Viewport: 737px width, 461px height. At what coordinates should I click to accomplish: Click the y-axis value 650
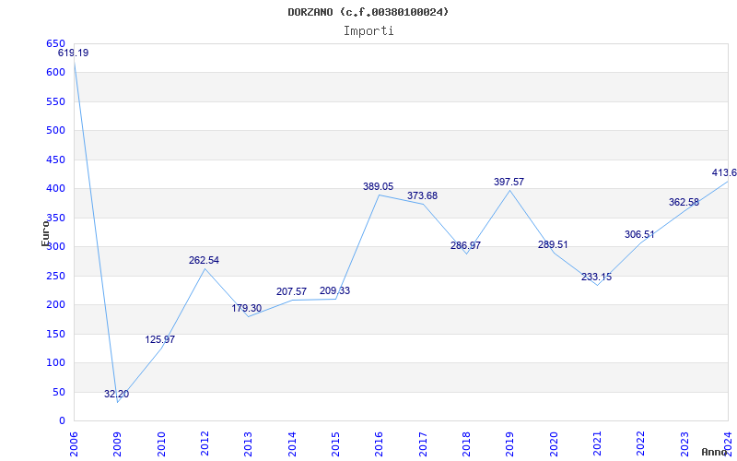click(x=55, y=43)
